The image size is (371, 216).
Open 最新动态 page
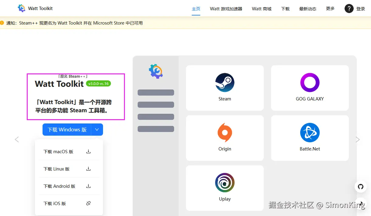click(x=308, y=9)
